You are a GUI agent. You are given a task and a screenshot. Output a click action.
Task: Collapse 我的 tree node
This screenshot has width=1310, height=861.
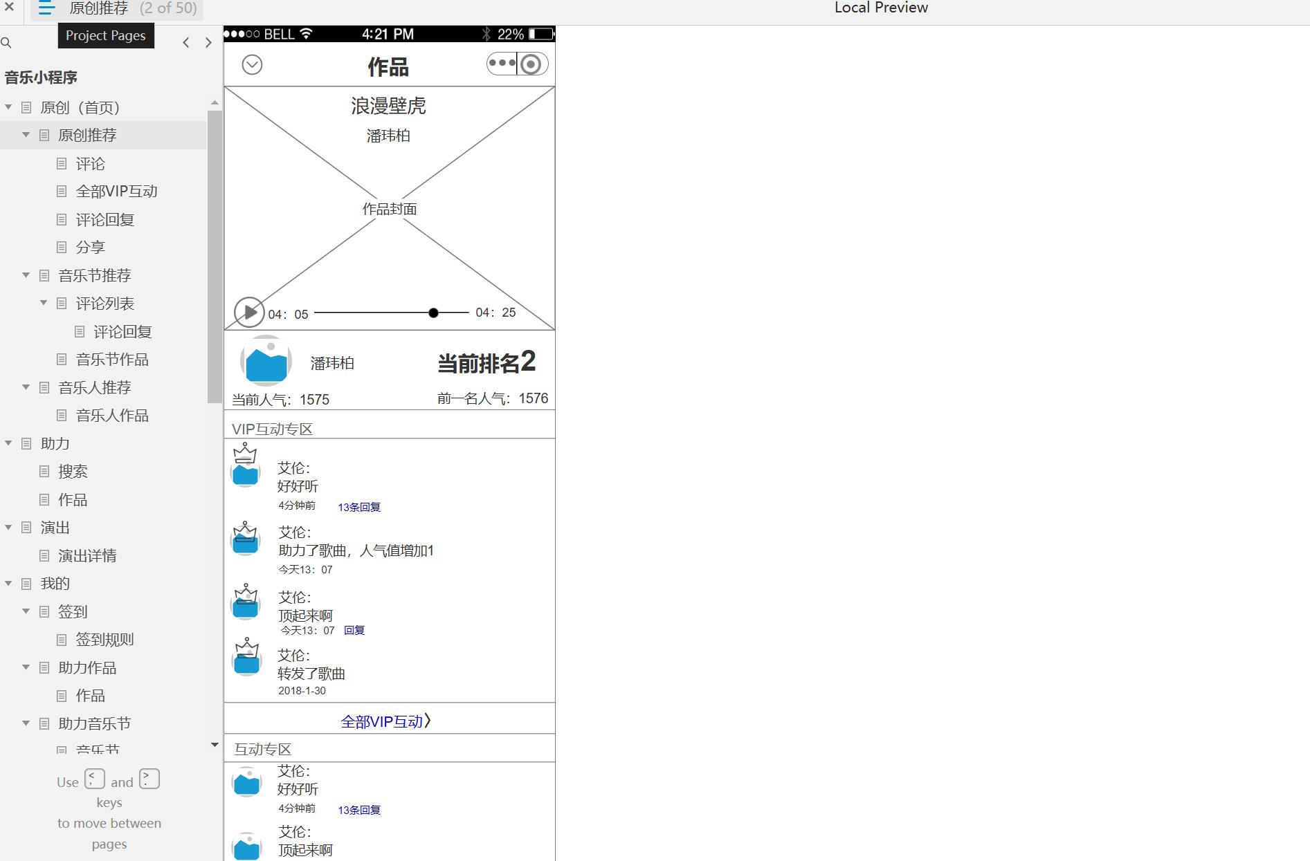pos(8,583)
